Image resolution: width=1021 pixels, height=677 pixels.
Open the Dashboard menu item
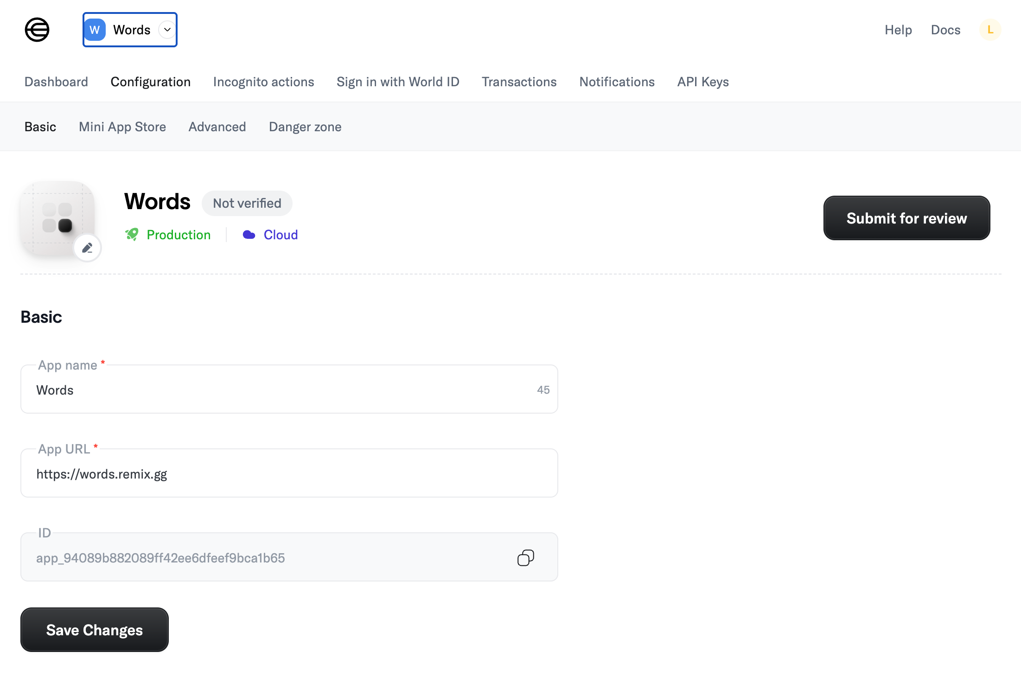(56, 82)
